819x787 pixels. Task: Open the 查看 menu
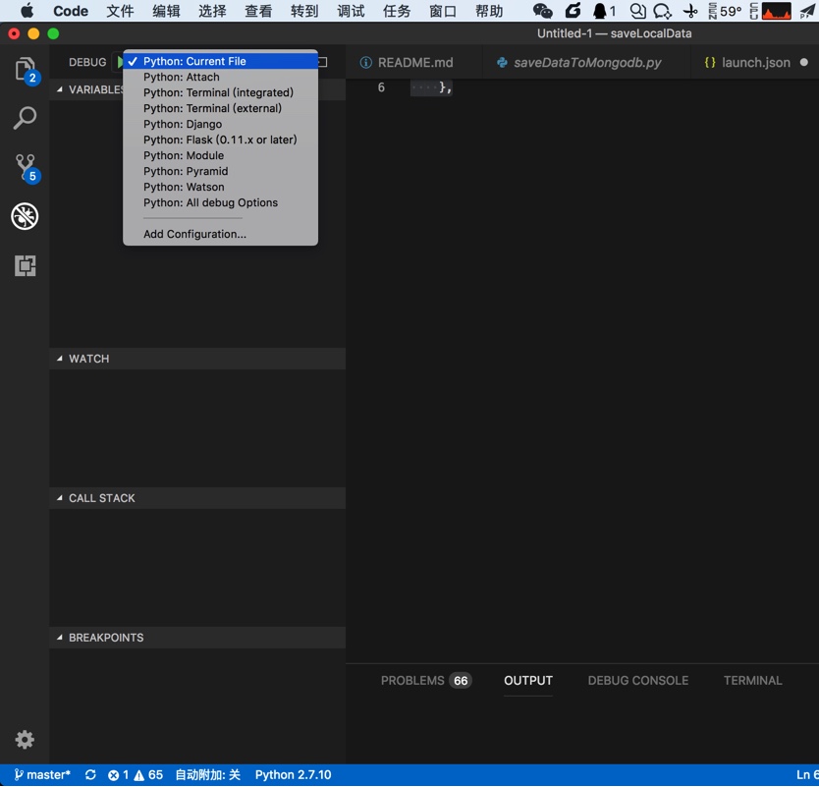click(x=258, y=11)
